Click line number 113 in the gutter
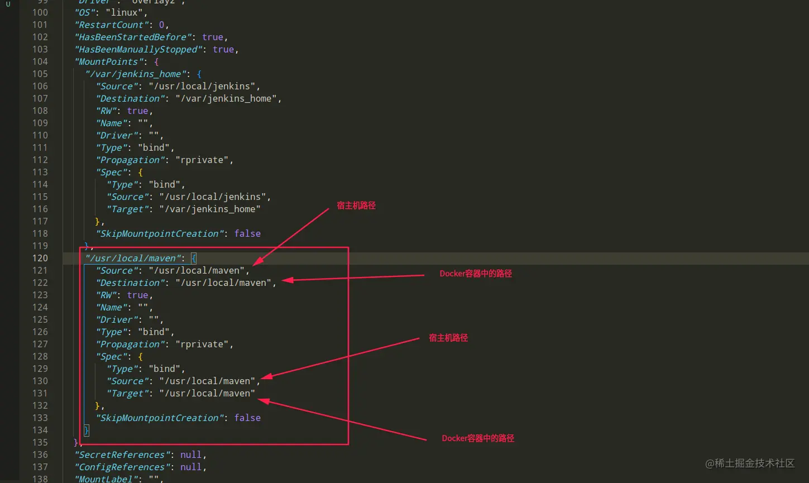Image resolution: width=809 pixels, height=483 pixels. tap(40, 172)
